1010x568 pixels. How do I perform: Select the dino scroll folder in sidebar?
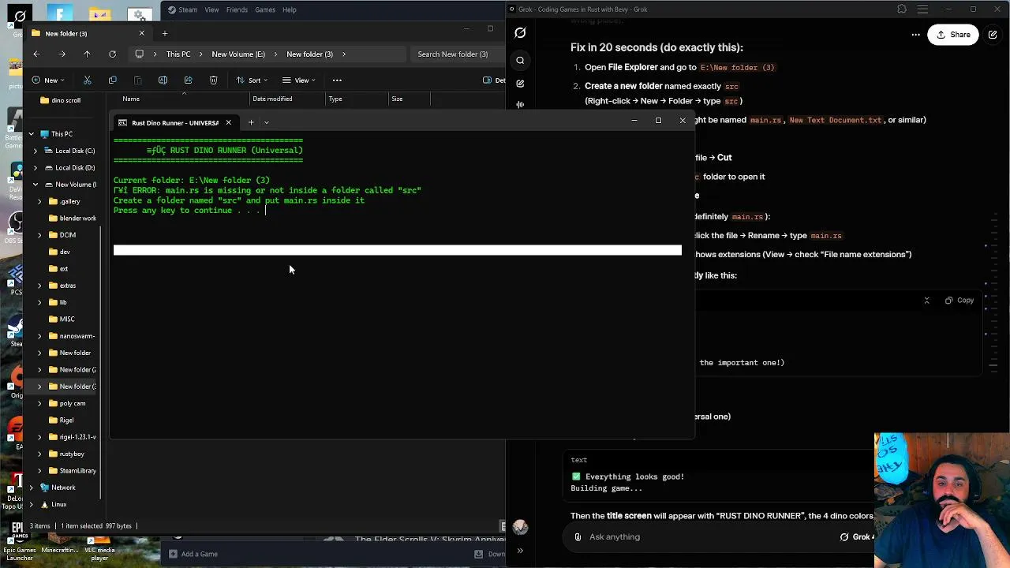point(65,100)
